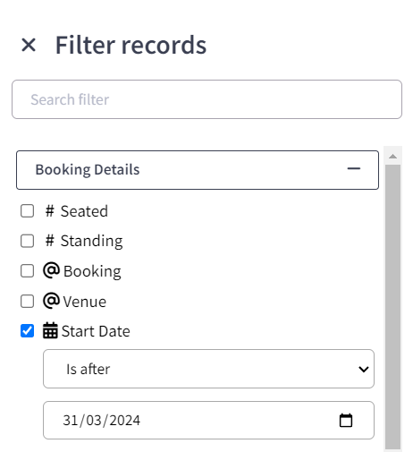Click the hash icon beside Standing

[50, 241]
